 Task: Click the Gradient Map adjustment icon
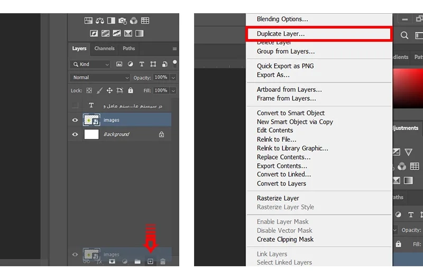[139, 33]
